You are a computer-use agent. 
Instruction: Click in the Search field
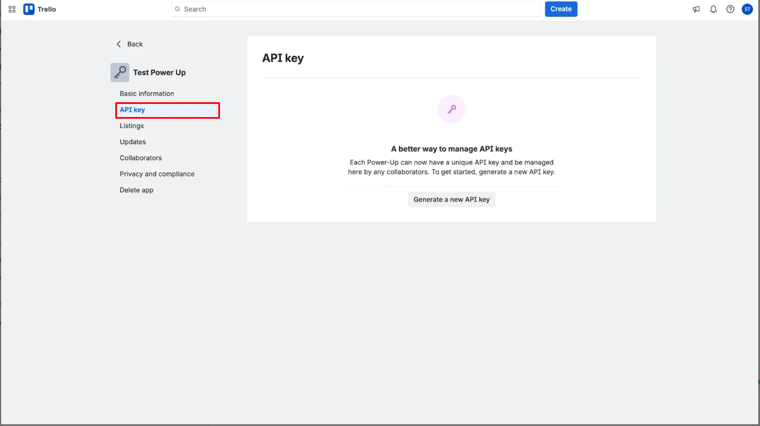click(x=356, y=9)
